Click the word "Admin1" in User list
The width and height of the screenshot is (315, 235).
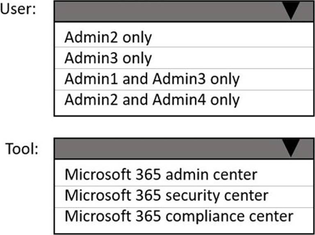point(88,79)
